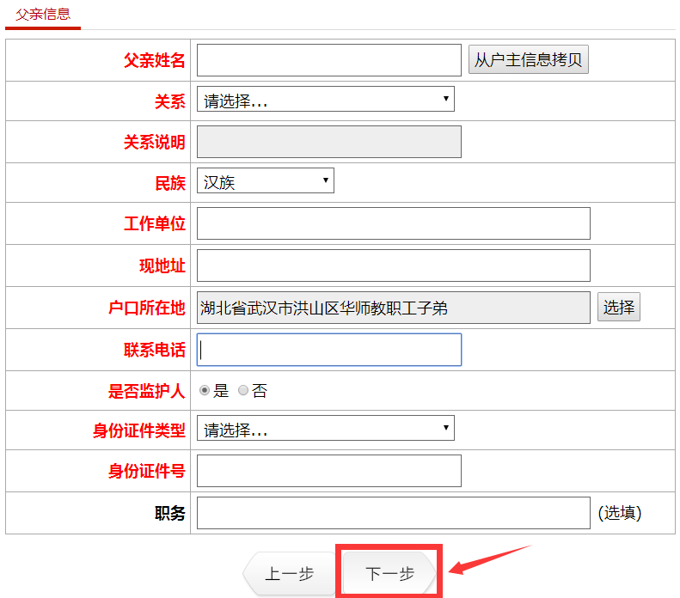
Task: Select 是 for 是否监护人
Action: (x=205, y=391)
